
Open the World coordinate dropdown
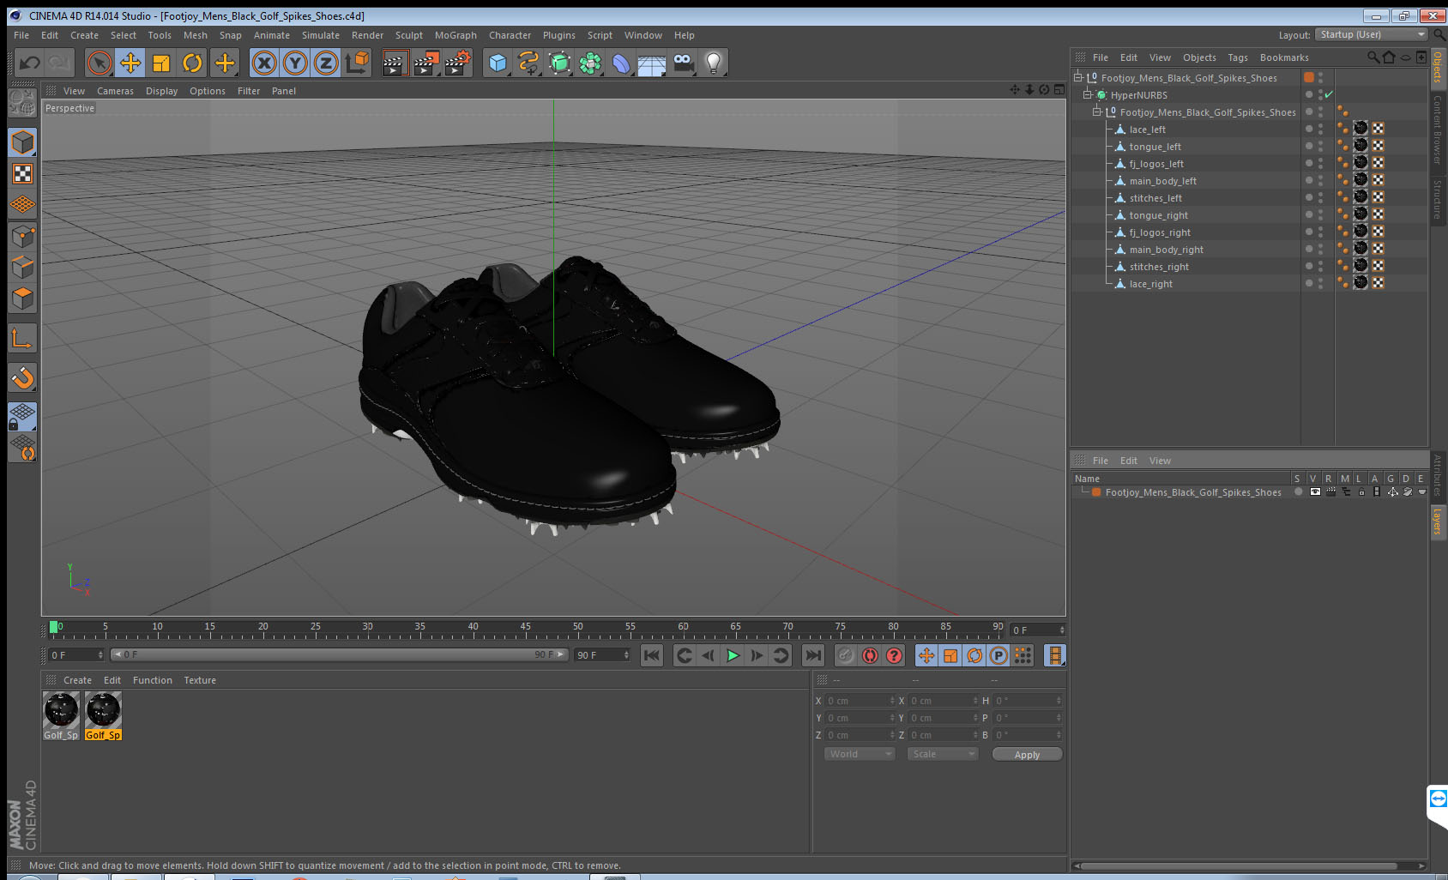(860, 754)
